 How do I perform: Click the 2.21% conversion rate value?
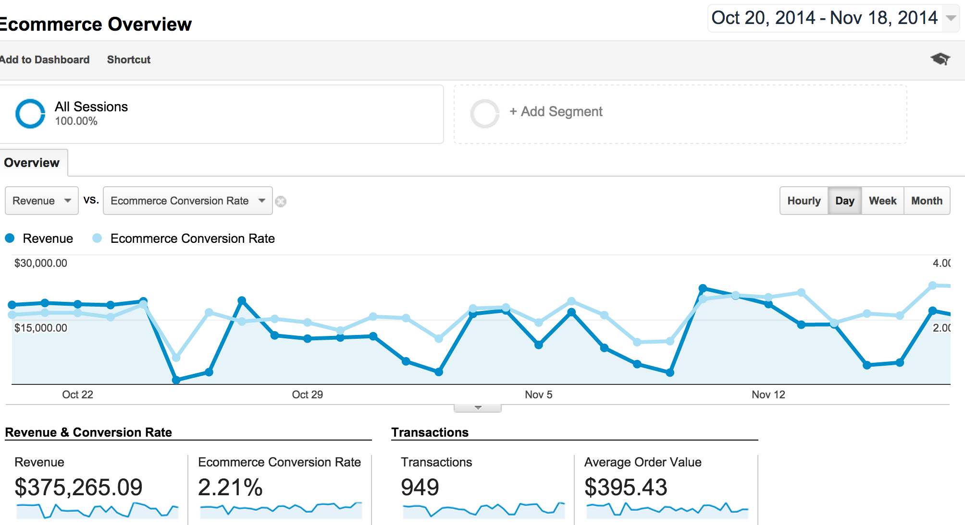(x=230, y=487)
